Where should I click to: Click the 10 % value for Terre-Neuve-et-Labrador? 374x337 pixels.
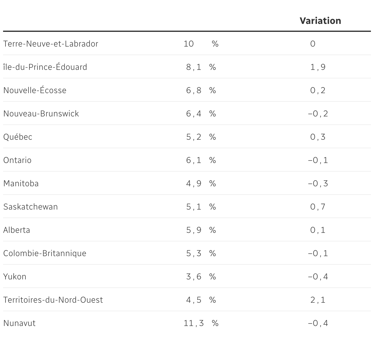(x=201, y=44)
